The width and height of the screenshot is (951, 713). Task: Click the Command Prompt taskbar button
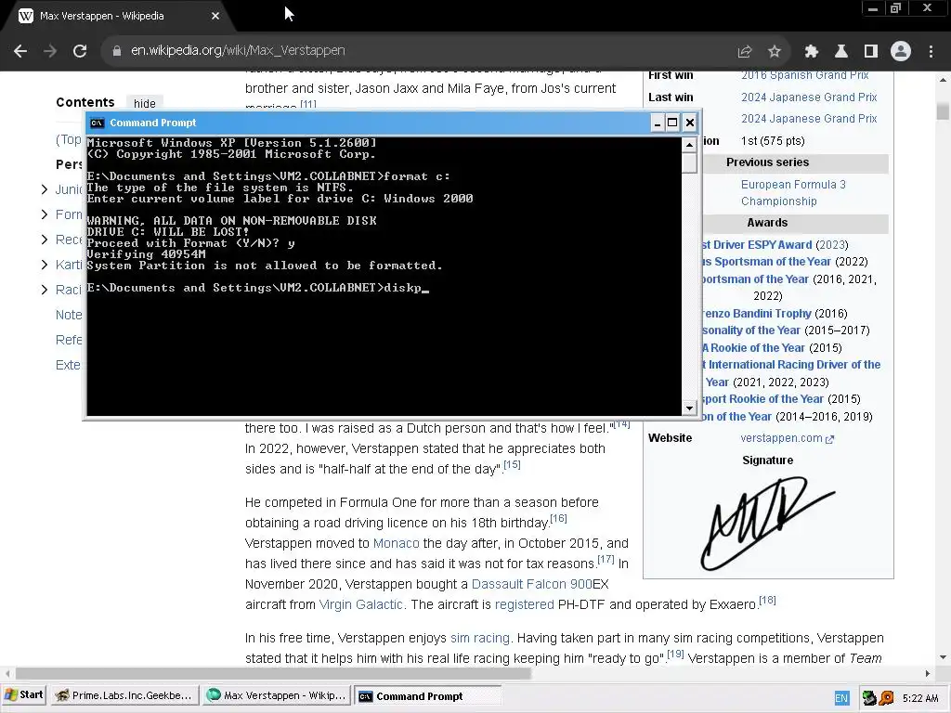[x=427, y=696]
